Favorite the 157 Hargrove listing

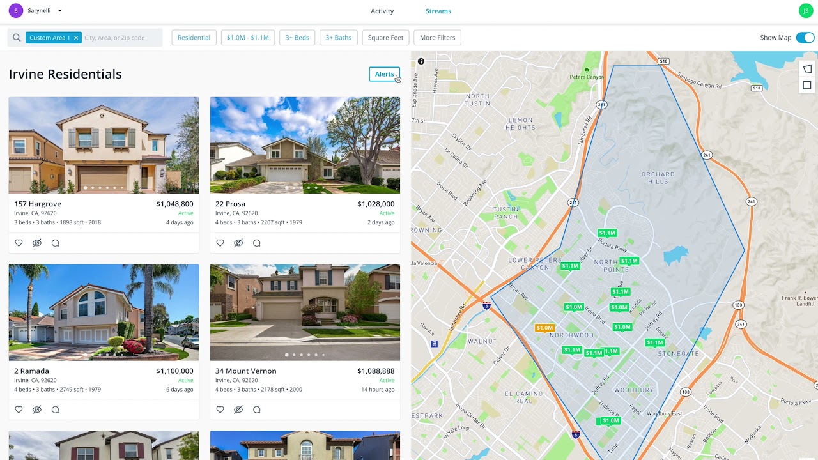[19, 243]
